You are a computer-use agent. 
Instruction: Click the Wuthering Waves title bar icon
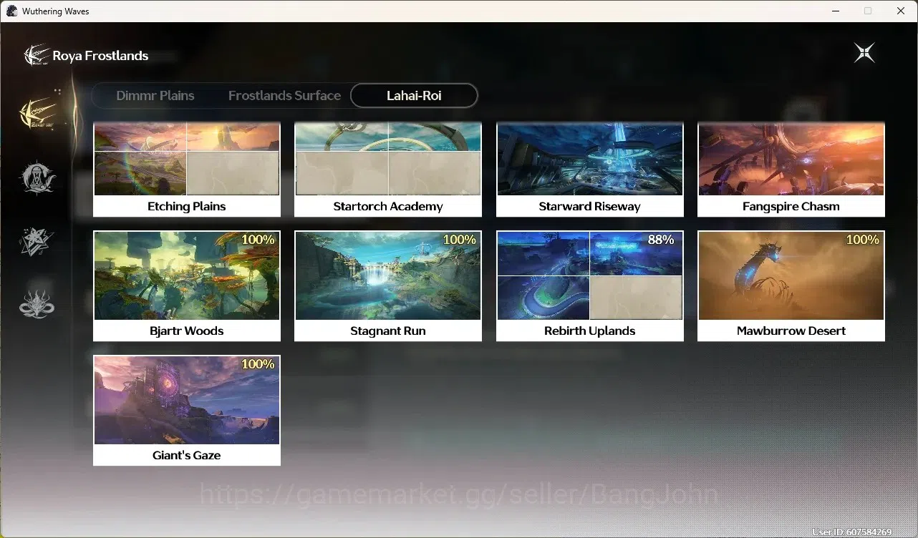(x=11, y=11)
